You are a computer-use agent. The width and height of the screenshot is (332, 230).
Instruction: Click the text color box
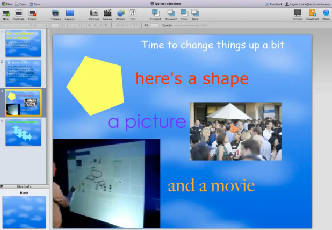[55, 25]
